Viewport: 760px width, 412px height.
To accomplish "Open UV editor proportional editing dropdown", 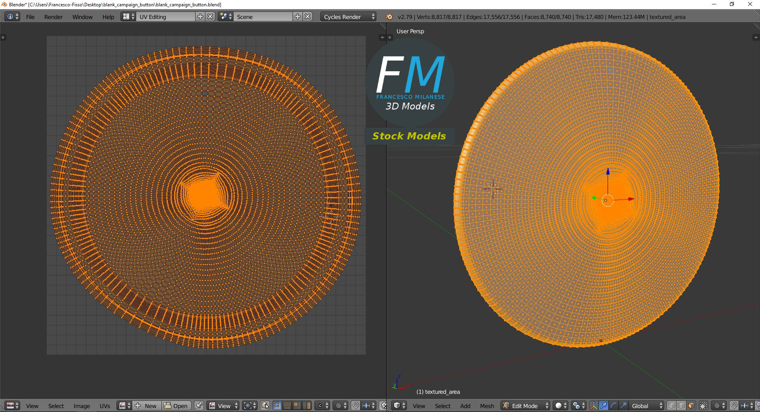I will click(340, 406).
